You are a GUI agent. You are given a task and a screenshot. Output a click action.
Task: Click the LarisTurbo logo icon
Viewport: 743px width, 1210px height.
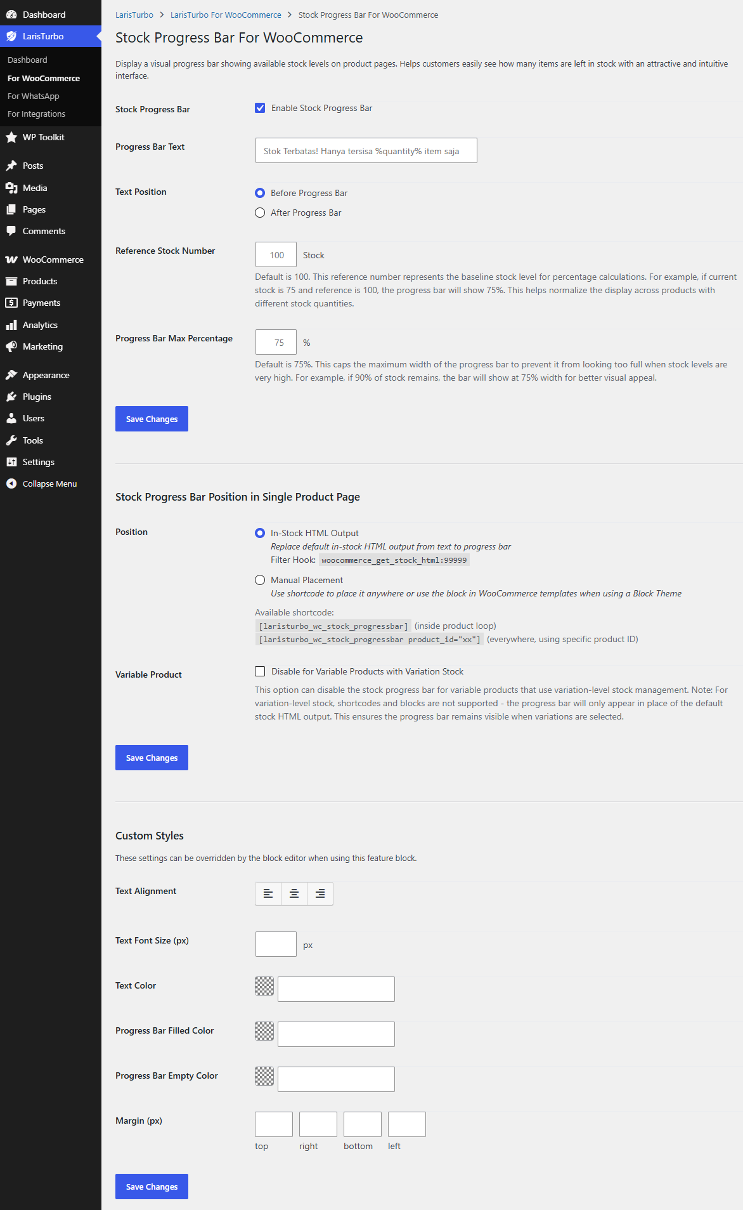(x=11, y=36)
